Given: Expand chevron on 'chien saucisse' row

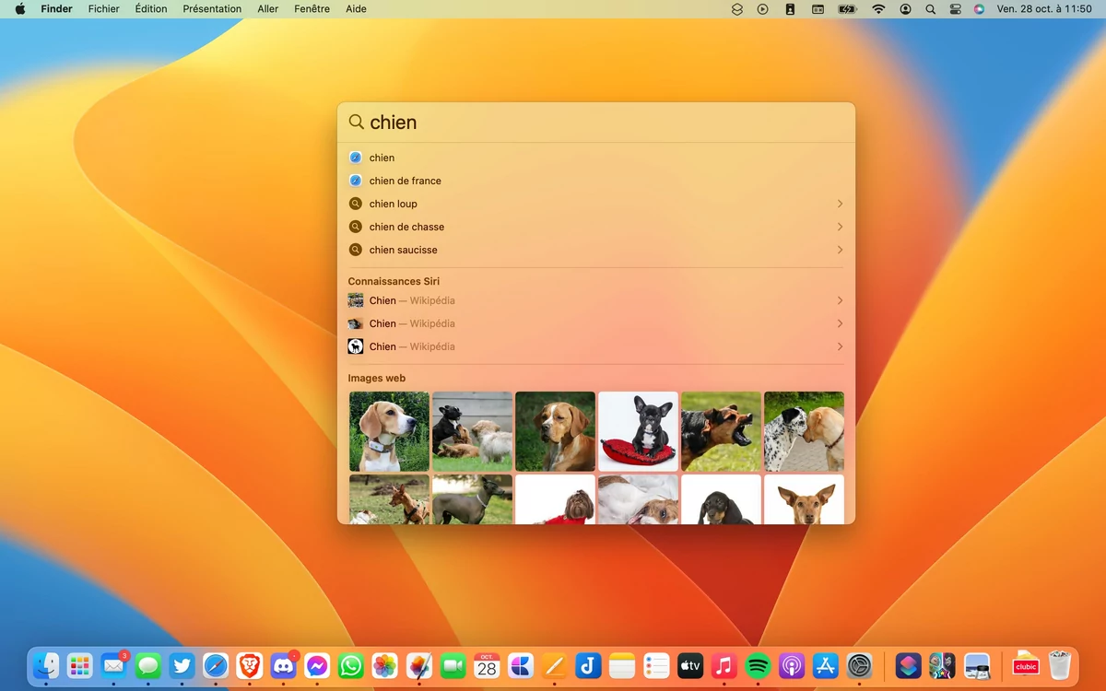Looking at the screenshot, I should tap(840, 250).
